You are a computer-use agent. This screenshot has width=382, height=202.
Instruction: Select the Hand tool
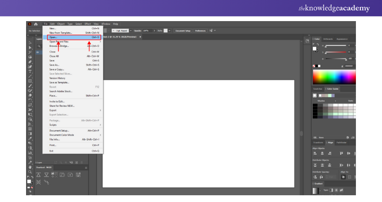click(30, 167)
